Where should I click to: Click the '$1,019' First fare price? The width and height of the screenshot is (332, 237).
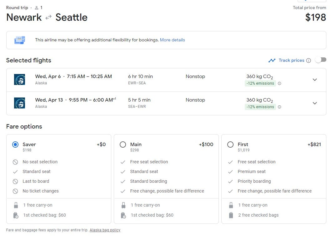(244, 150)
